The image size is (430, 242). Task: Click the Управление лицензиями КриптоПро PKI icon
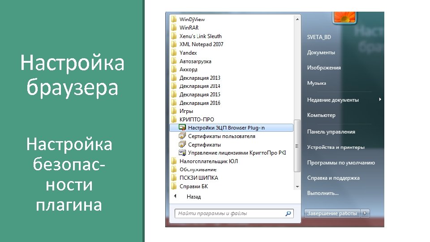pos(182,152)
